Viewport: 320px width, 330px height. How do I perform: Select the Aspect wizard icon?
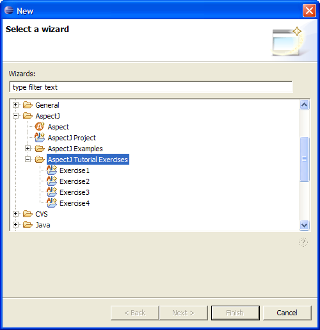click(40, 126)
